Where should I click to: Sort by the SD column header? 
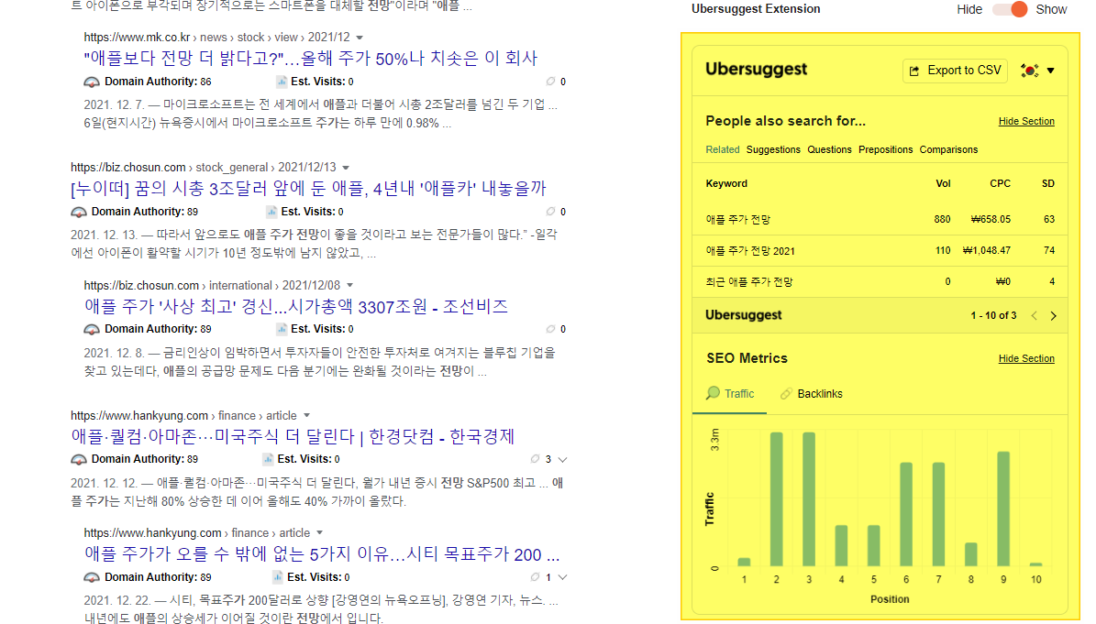[x=1047, y=183]
